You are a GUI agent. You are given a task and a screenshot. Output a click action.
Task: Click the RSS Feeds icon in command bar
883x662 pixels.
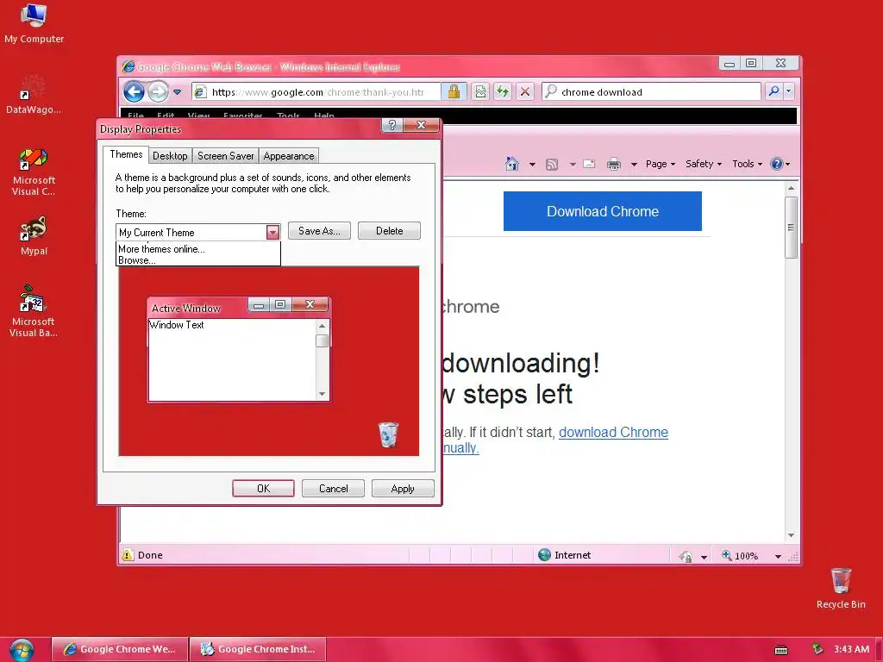552,165
